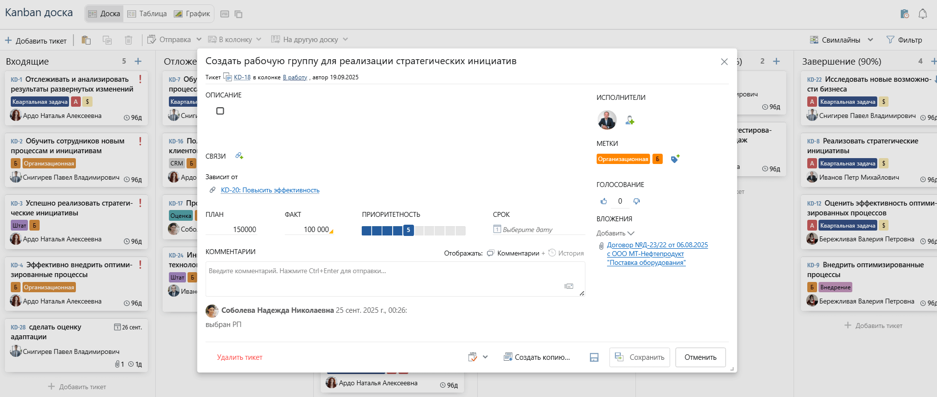Image resolution: width=937 pixels, height=397 pixels.
Task: Click the Сохранить button
Action: [x=639, y=357]
